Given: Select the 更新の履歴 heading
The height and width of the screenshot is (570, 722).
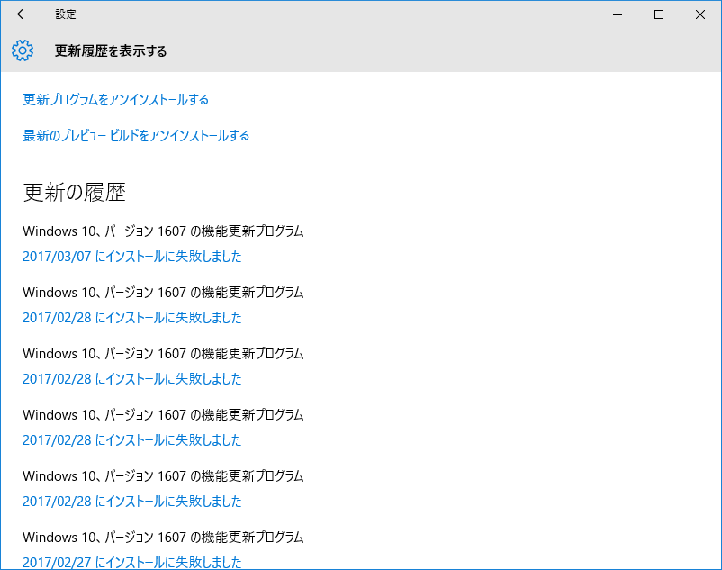Looking at the screenshot, I should point(74,192).
